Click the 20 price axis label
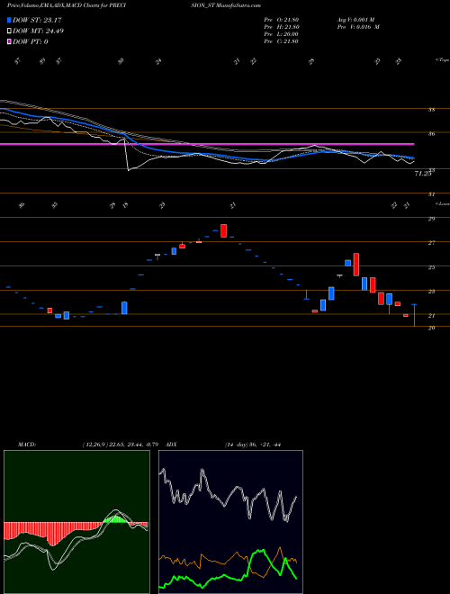This screenshot has width=450, height=594. pyautogui.click(x=431, y=328)
